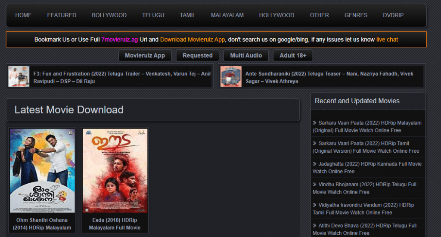Browse the MALAYALAM menu
The image size is (441, 237).
tap(227, 15)
